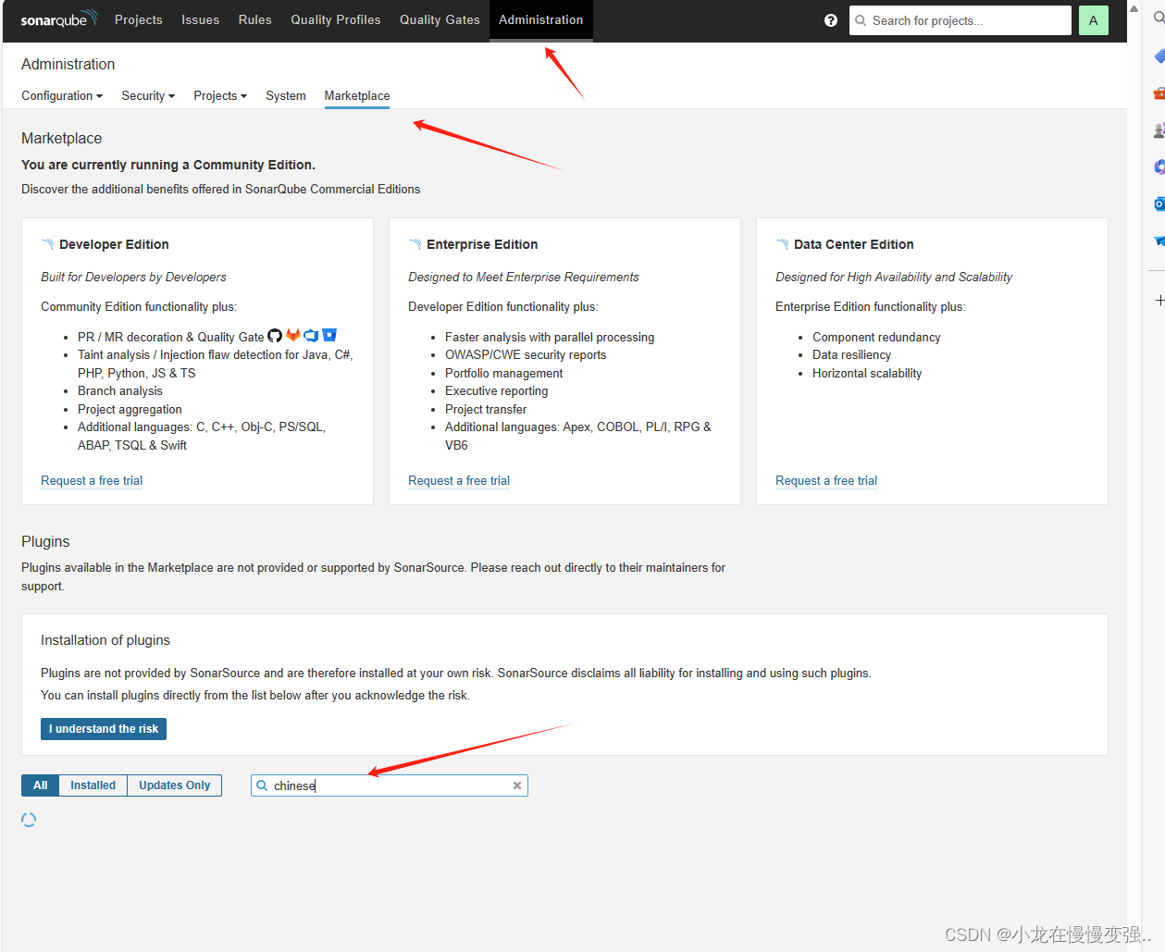Open the Rules page
The width and height of the screenshot is (1165, 952).
coord(255,20)
